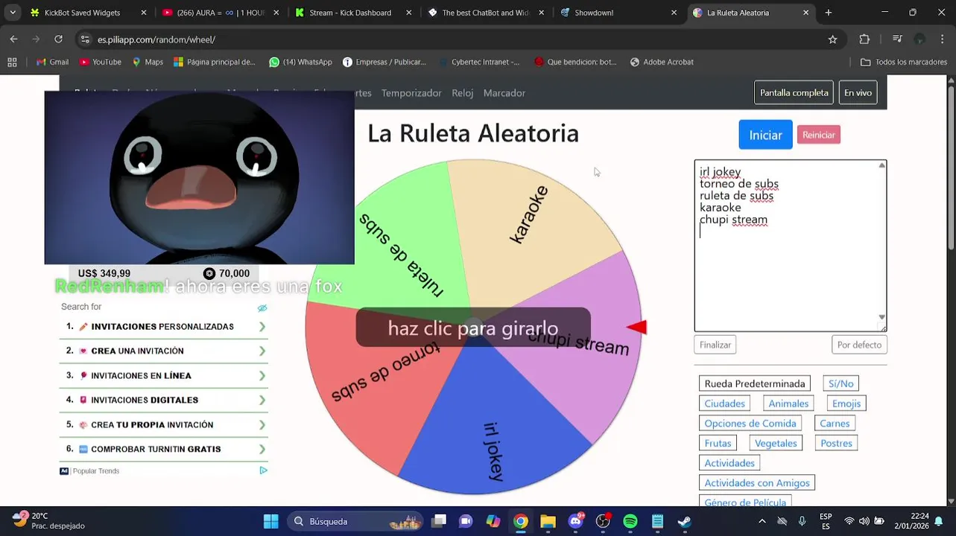Load the Animales preset list
956x536 pixels.
788,403
